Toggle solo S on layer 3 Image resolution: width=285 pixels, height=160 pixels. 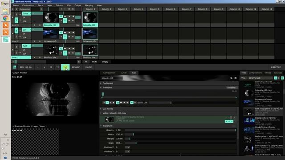click(x=16, y=20)
